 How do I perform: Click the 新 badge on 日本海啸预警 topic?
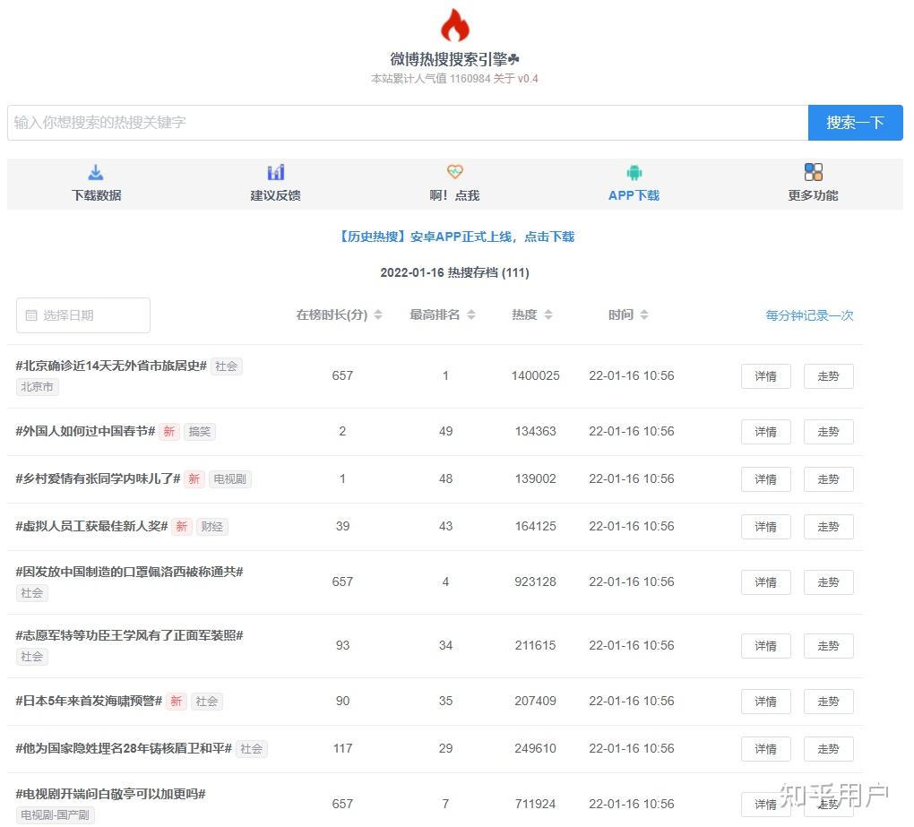(x=176, y=702)
